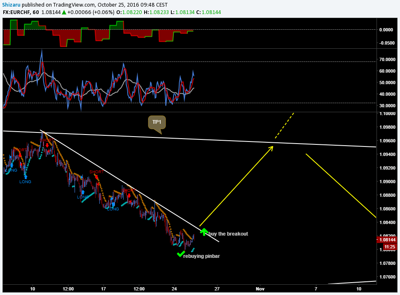Click the green breakout up-arrow icon

pos(204,231)
